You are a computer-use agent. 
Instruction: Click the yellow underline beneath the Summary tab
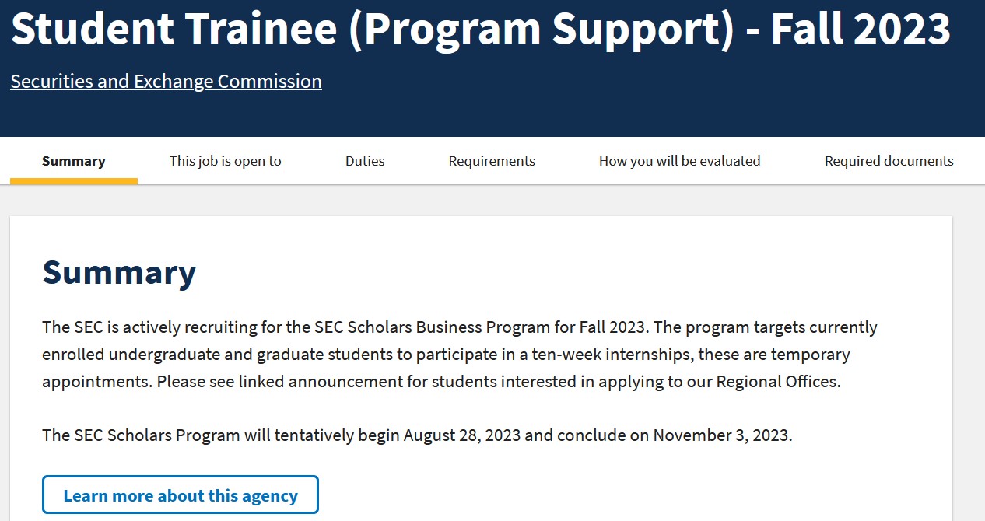[x=74, y=182]
